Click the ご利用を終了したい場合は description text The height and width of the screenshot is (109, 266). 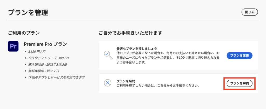click(x=158, y=85)
